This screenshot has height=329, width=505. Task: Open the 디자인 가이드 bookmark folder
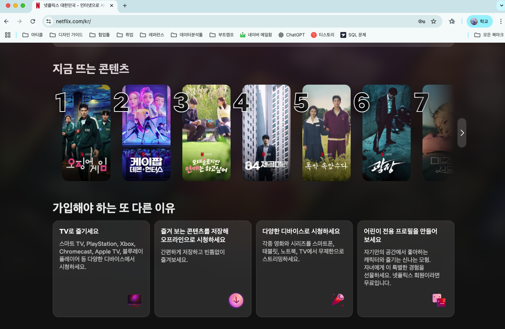[66, 35]
